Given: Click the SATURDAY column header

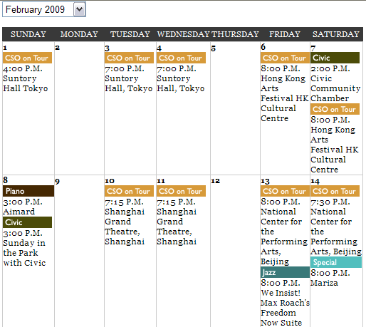Looking at the screenshot, I should (x=336, y=34).
